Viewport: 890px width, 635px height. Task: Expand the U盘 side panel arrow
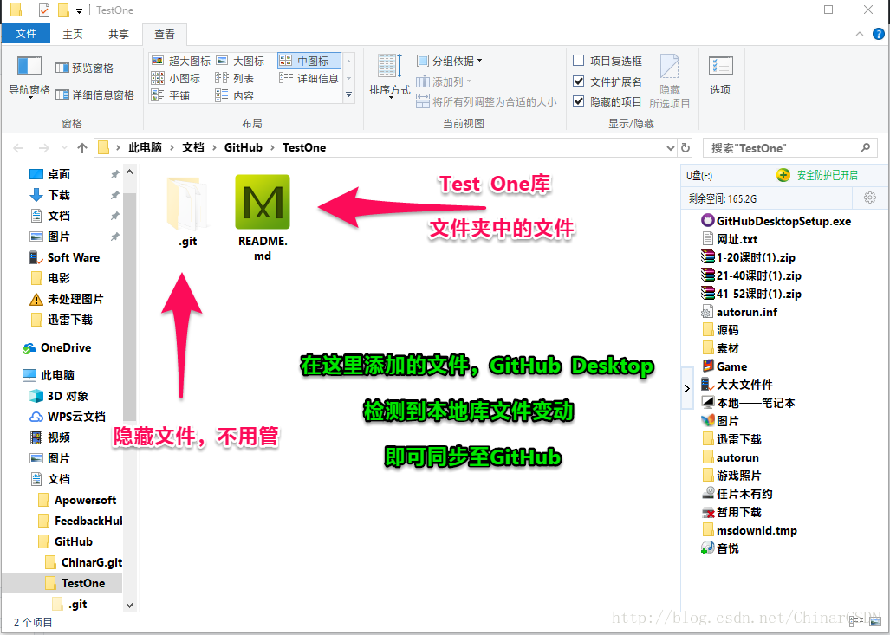pyautogui.click(x=687, y=388)
